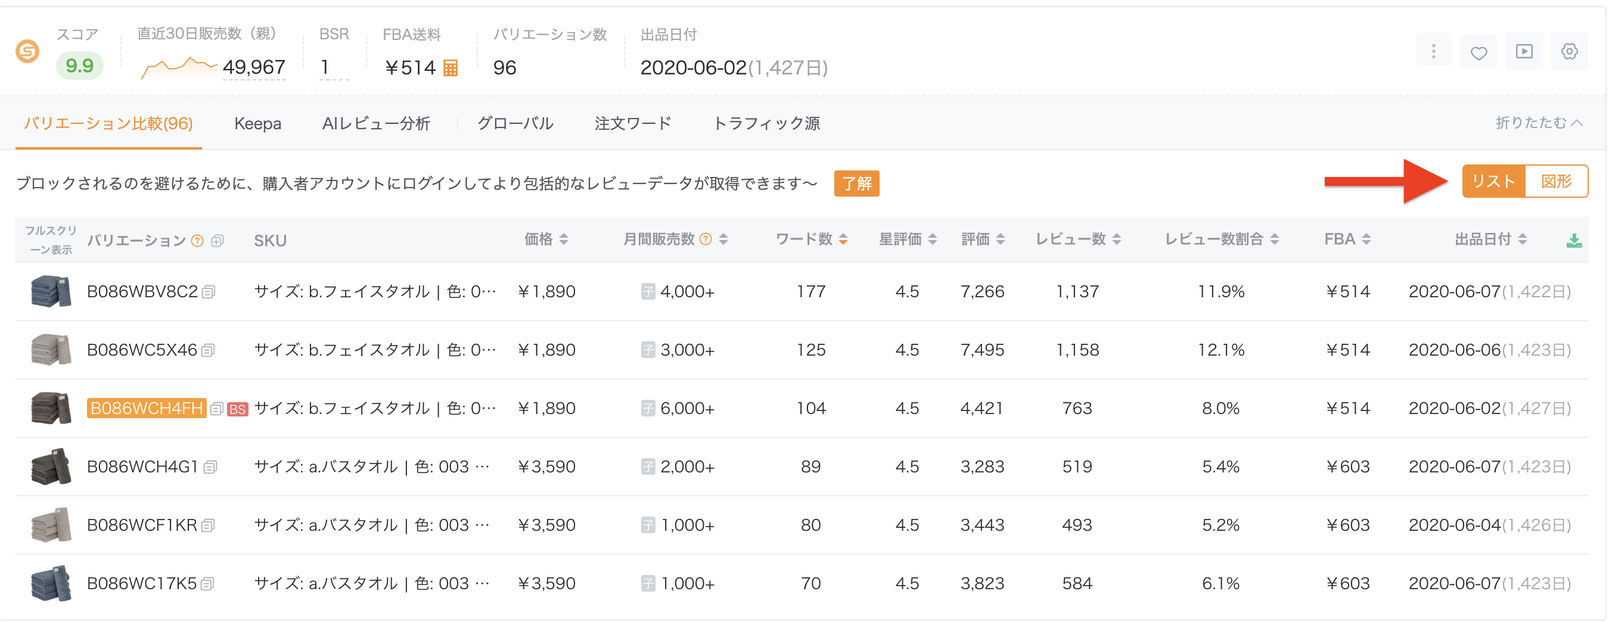1609x622 pixels.
Task: Open the gear settings icon
Action: [1569, 51]
